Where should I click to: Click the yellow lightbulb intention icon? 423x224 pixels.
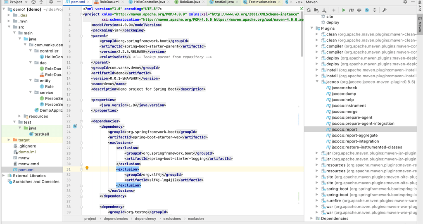(87, 169)
